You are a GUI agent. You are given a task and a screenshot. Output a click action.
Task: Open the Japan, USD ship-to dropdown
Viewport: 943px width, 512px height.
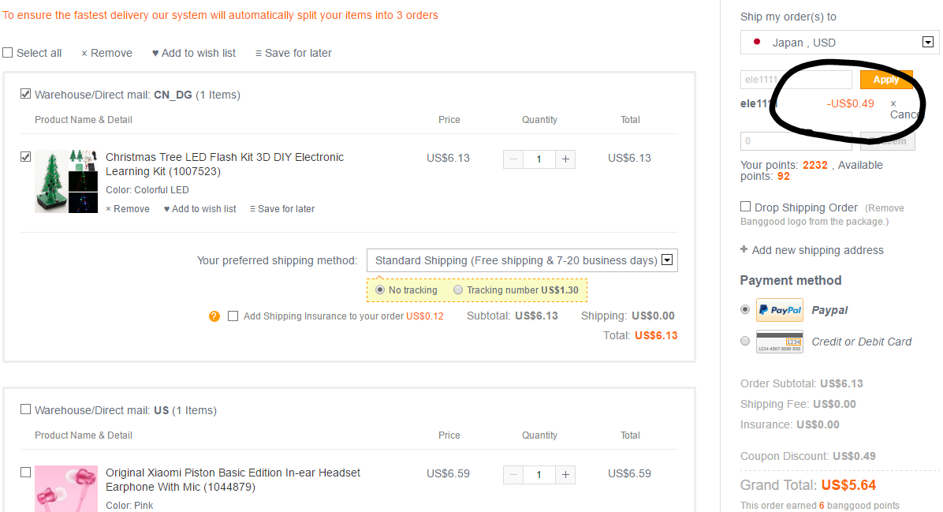(x=840, y=42)
